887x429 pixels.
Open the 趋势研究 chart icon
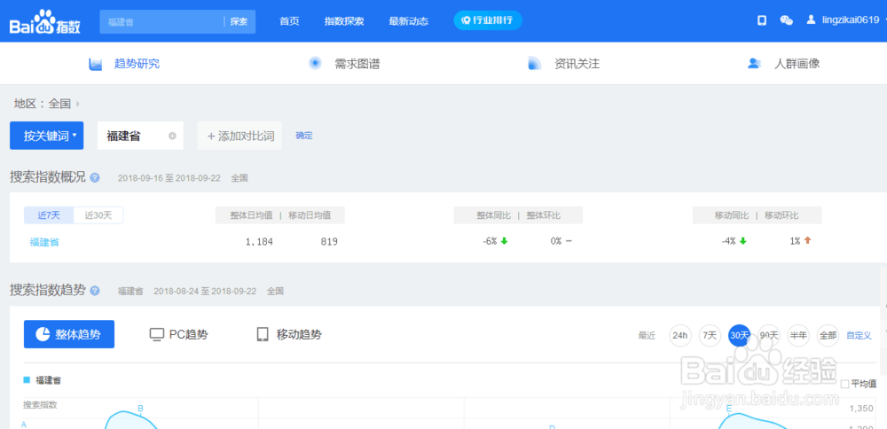point(95,64)
